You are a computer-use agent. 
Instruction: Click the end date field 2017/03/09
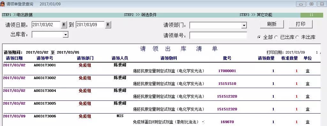[x=90, y=25]
